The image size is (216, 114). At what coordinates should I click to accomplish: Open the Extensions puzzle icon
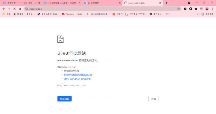196,9
